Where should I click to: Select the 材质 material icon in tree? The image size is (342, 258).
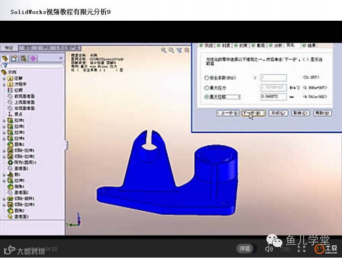10,90
